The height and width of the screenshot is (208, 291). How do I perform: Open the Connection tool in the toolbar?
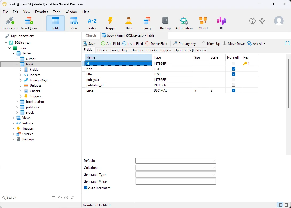pyautogui.click(x=10, y=23)
